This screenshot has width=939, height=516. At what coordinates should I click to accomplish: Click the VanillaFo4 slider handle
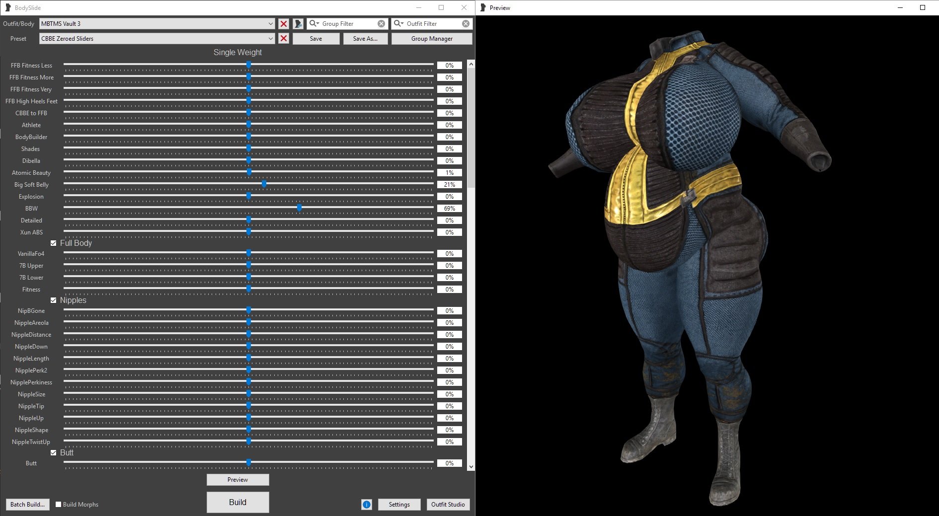coord(248,253)
